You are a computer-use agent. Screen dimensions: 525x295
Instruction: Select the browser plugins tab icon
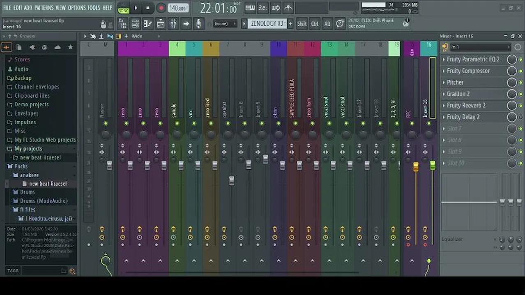click(x=32, y=48)
